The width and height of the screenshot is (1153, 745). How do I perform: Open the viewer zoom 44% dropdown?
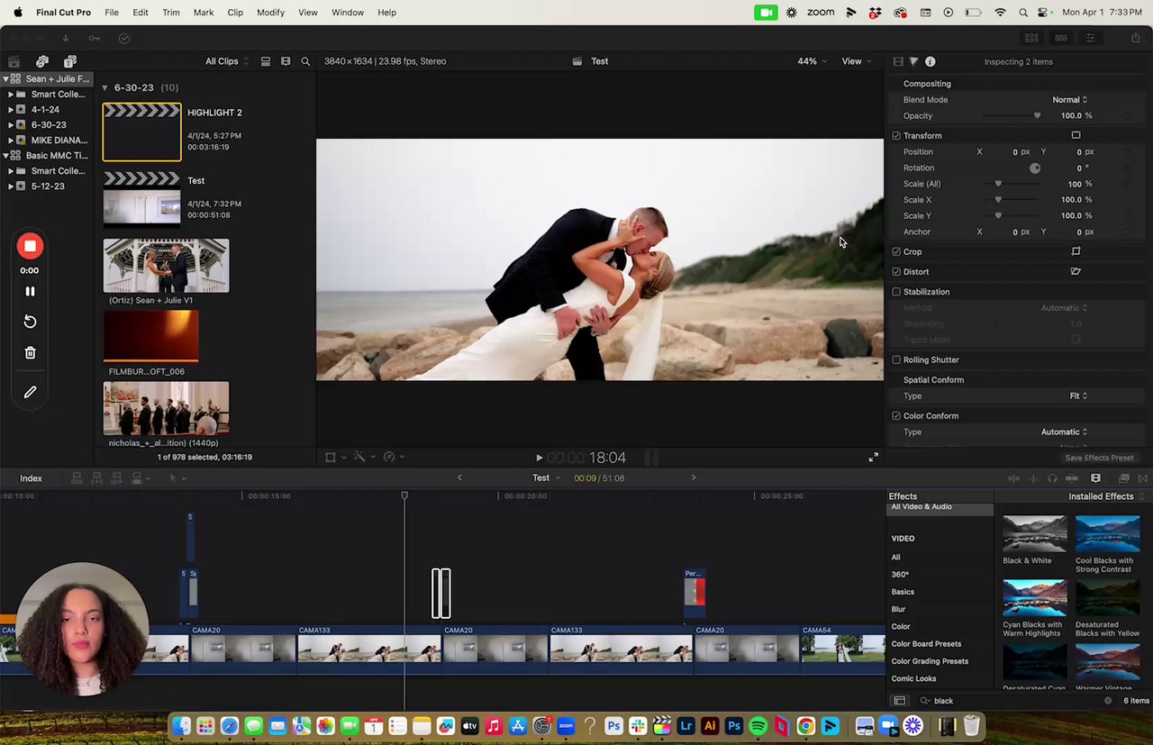click(812, 61)
